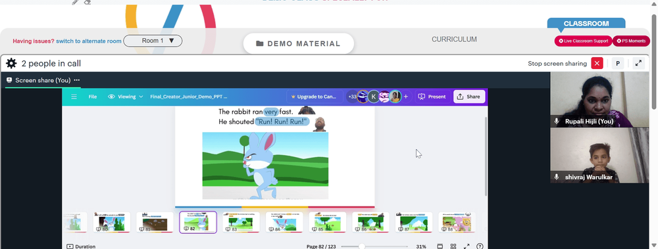The height and width of the screenshot is (249, 658).
Task: Click the 31% zoom level
Action: (421, 246)
